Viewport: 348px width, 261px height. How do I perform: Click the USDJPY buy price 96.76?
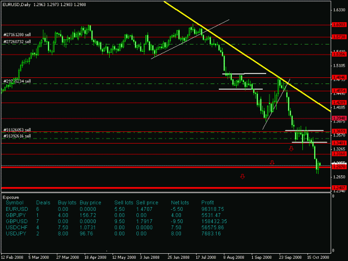point(86,234)
